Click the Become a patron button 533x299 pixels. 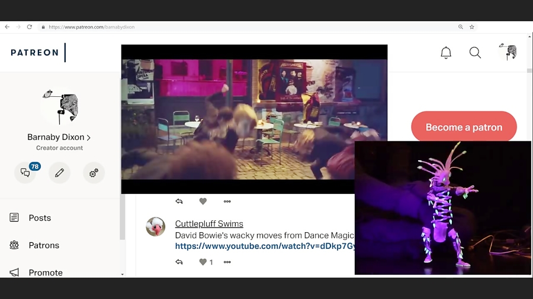[464, 127]
